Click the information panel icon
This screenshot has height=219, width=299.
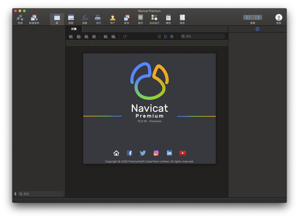(258, 29)
